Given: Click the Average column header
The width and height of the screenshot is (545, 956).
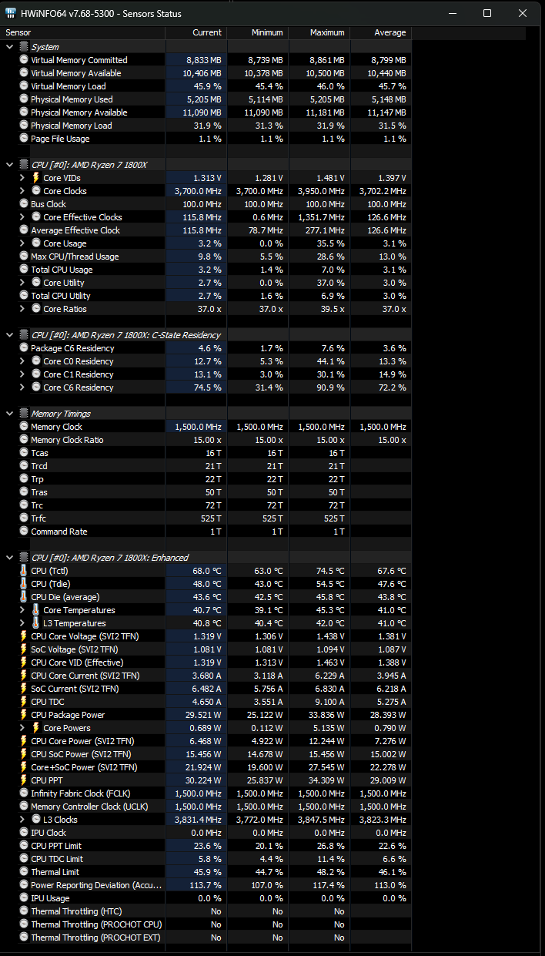Looking at the screenshot, I should pos(380,33).
